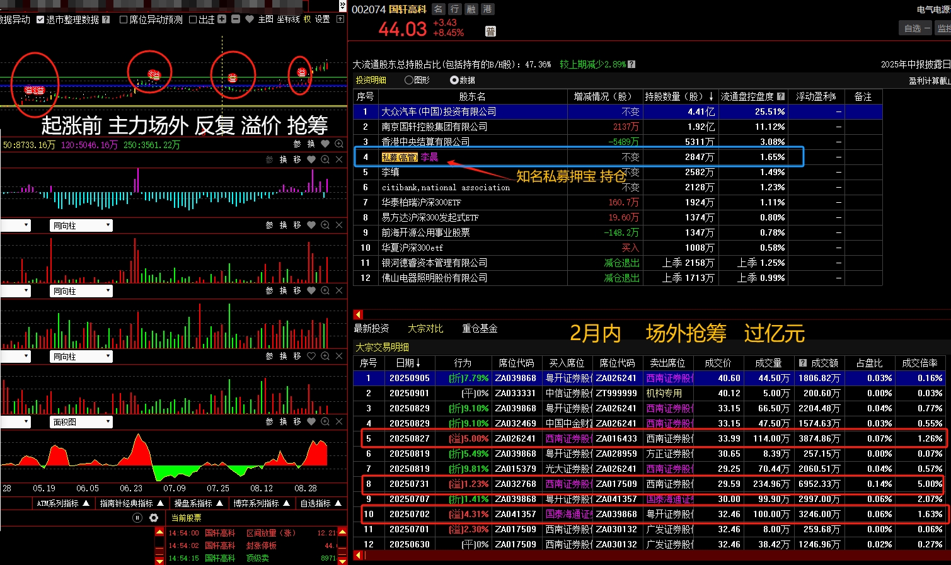Expand the 指南针经典指标 indicator menu
Image resolution: width=951 pixels, height=565 pixels.
132,503
